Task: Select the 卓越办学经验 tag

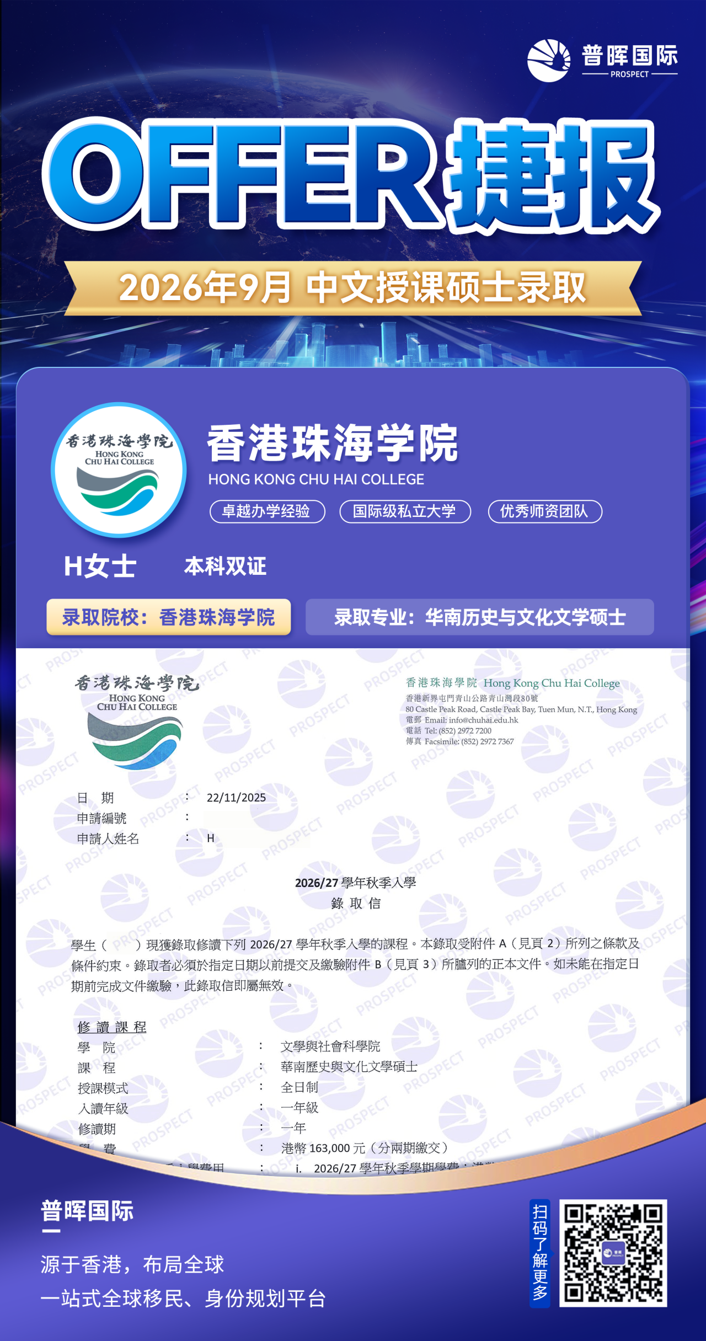Action: [x=267, y=511]
